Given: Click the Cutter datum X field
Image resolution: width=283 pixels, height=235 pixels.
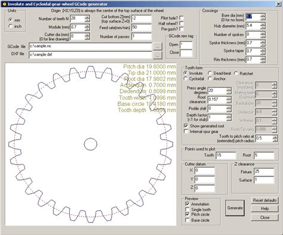Looking at the screenshot, I should tap(205, 171).
